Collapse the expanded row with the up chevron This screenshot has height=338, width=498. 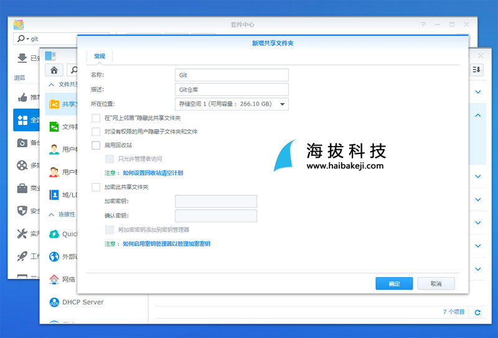[477, 115]
